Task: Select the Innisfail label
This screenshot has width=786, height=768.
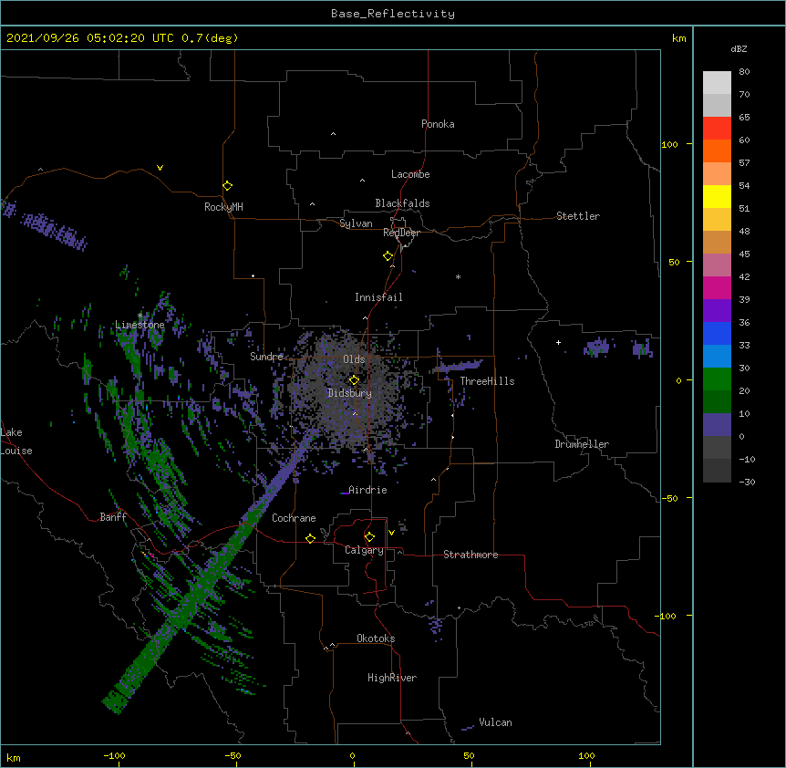Action: 378,297
